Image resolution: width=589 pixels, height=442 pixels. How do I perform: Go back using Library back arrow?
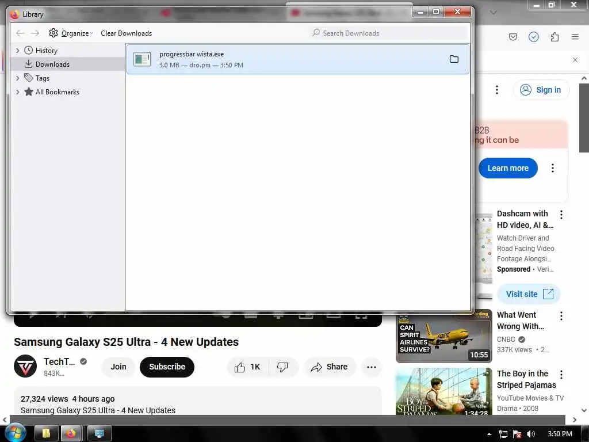pos(20,33)
